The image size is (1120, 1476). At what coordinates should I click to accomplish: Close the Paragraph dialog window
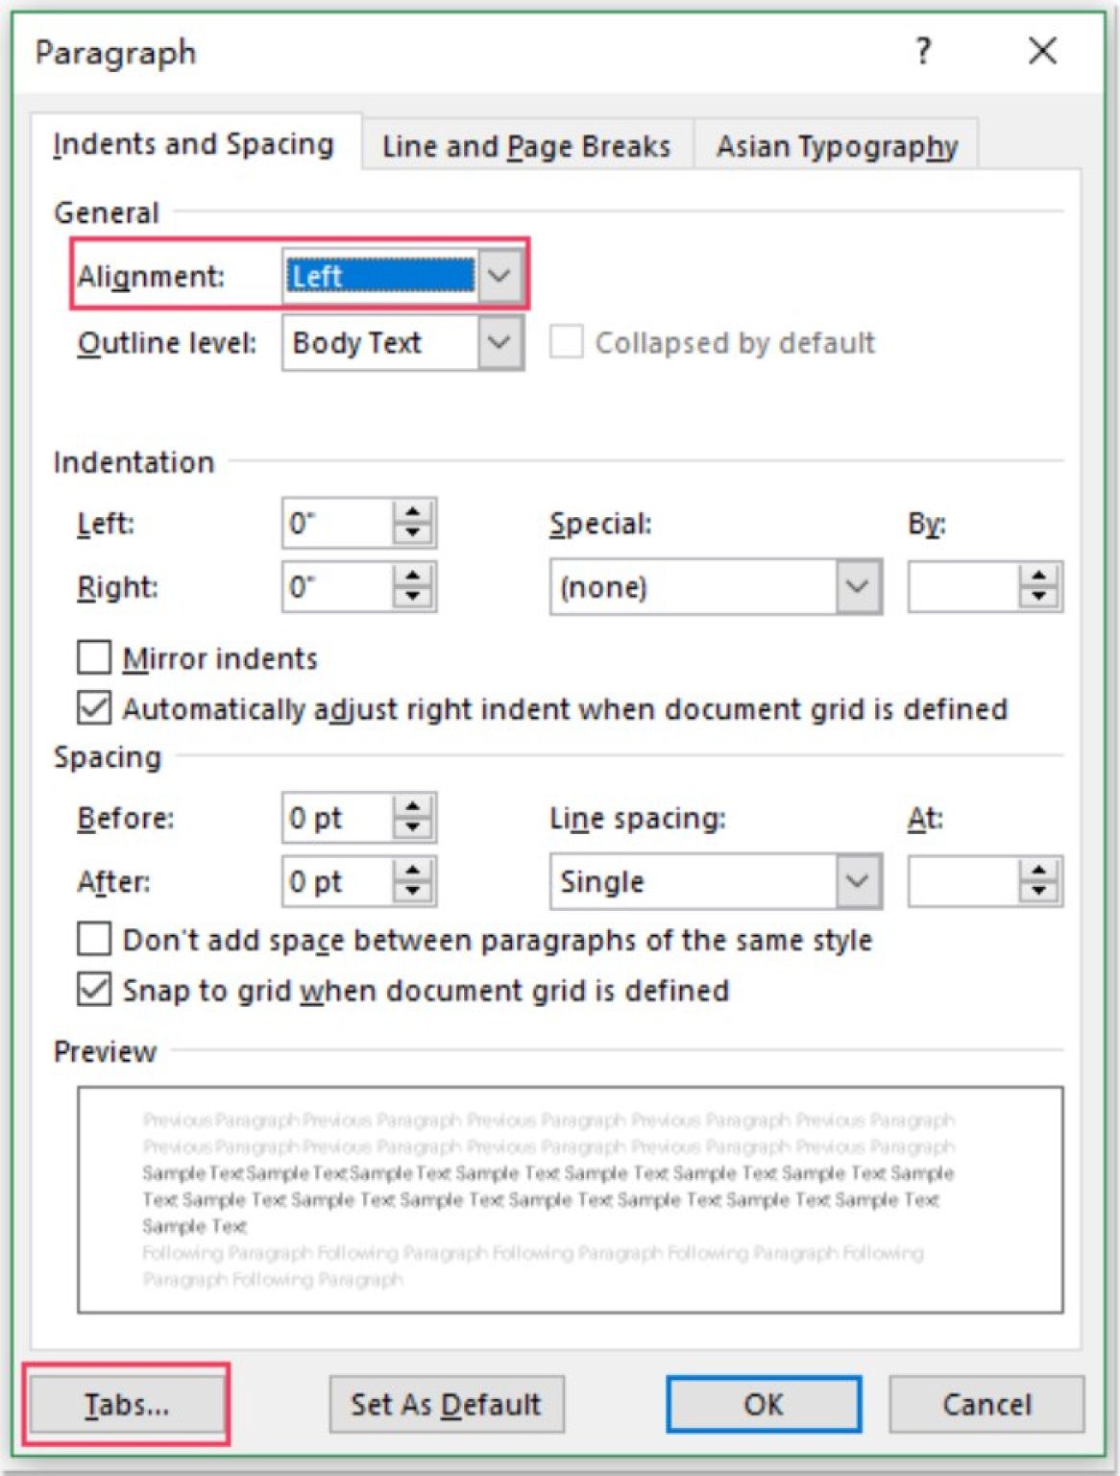[1042, 50]
